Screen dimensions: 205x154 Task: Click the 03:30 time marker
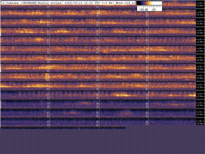(97, 114)
